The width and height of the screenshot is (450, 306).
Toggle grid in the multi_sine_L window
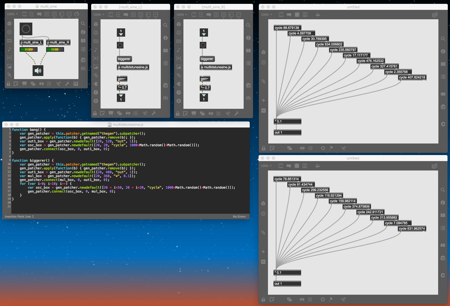(x=136, y=113)
